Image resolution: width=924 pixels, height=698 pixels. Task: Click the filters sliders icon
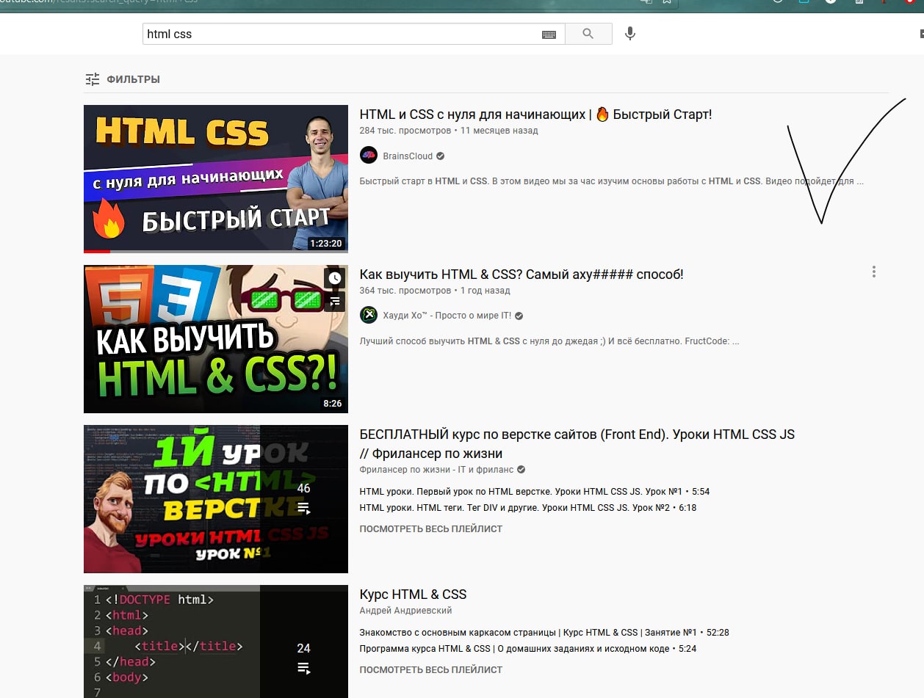[93, 79]
